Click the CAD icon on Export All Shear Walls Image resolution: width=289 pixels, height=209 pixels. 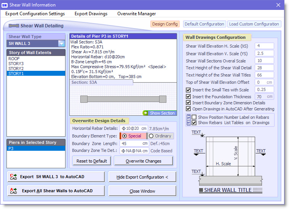pos(13,191)
